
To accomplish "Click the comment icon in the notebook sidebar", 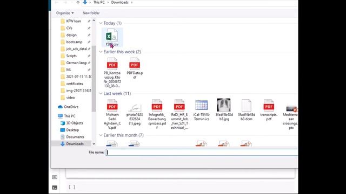I will click(55, 177).
